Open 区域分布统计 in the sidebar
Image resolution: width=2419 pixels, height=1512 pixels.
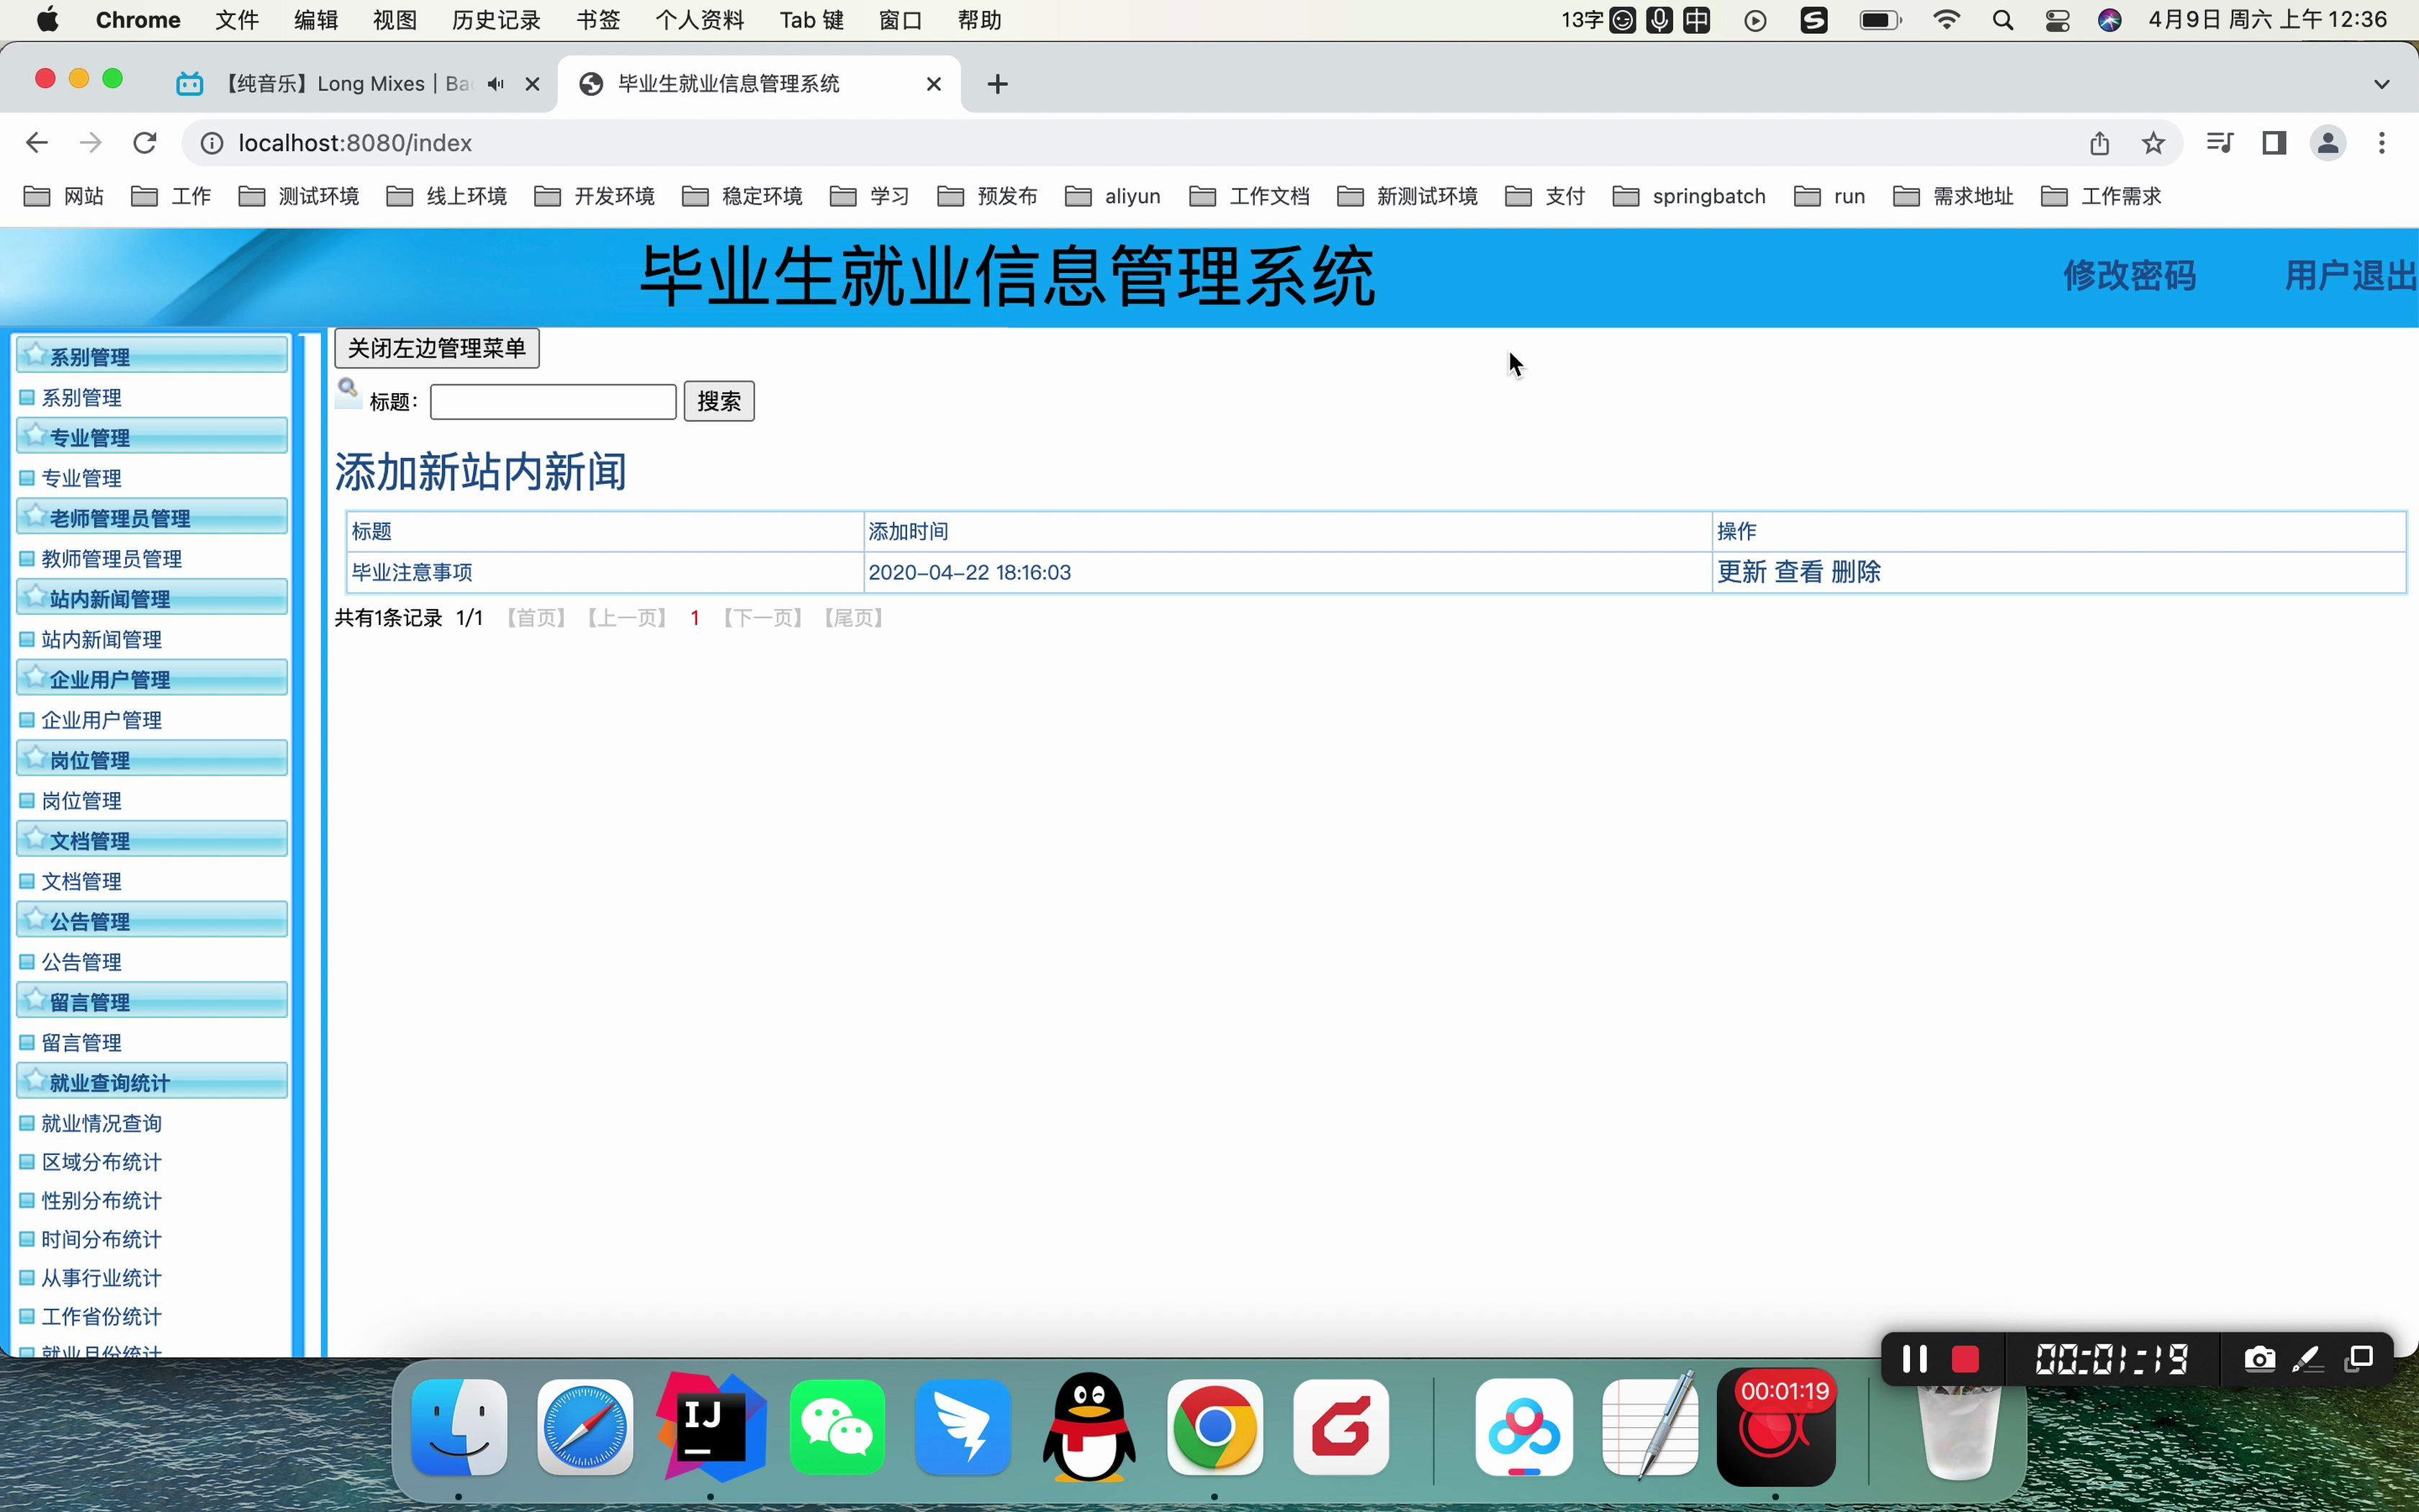101,1162
